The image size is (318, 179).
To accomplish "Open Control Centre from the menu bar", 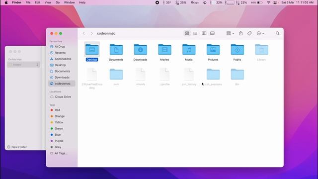I will [x=275, y=2].
